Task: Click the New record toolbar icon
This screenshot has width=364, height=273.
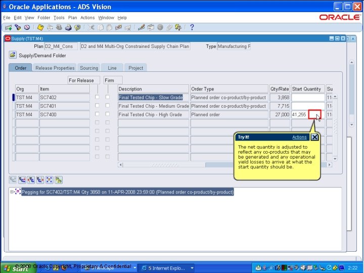Action: click(9, 28)
